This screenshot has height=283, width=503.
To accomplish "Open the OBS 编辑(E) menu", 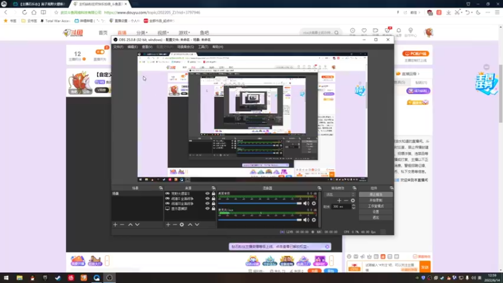I will coord(133,47).
